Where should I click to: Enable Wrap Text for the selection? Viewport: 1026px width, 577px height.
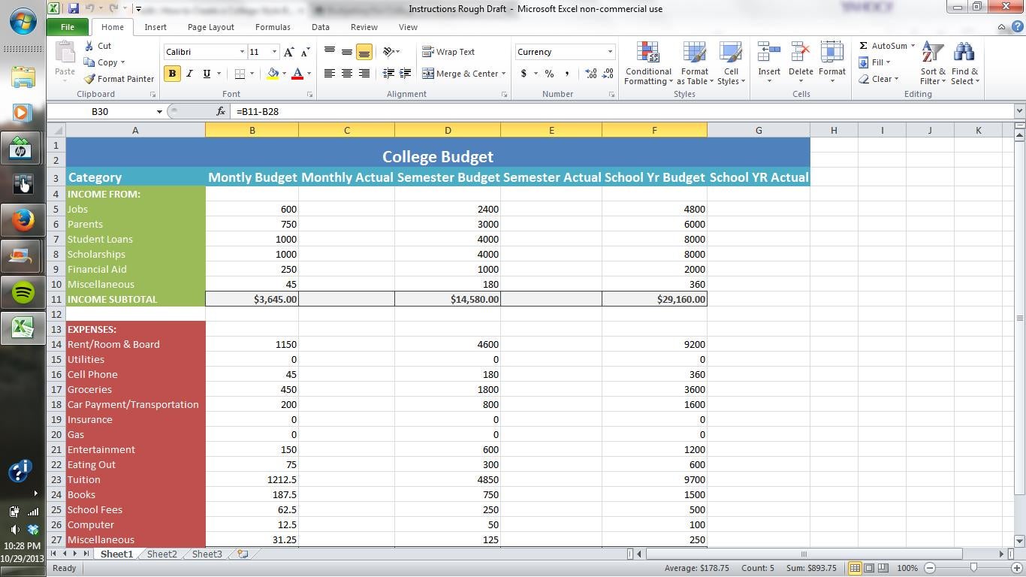click(x=454, y=51)
